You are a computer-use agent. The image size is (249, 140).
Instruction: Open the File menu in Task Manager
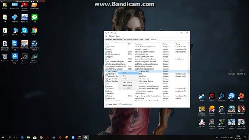[106, 36]
